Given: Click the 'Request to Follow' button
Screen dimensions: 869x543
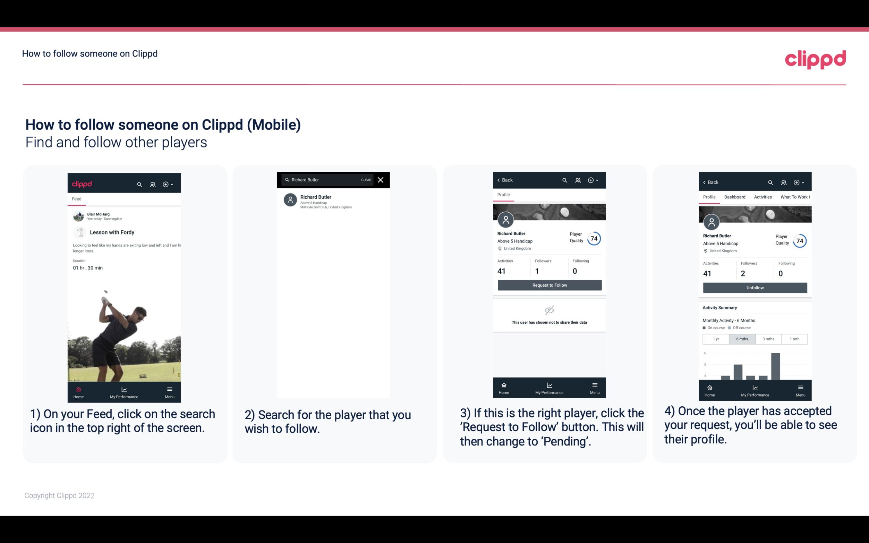Looking at the screenshot, I should tap(549, 285).
